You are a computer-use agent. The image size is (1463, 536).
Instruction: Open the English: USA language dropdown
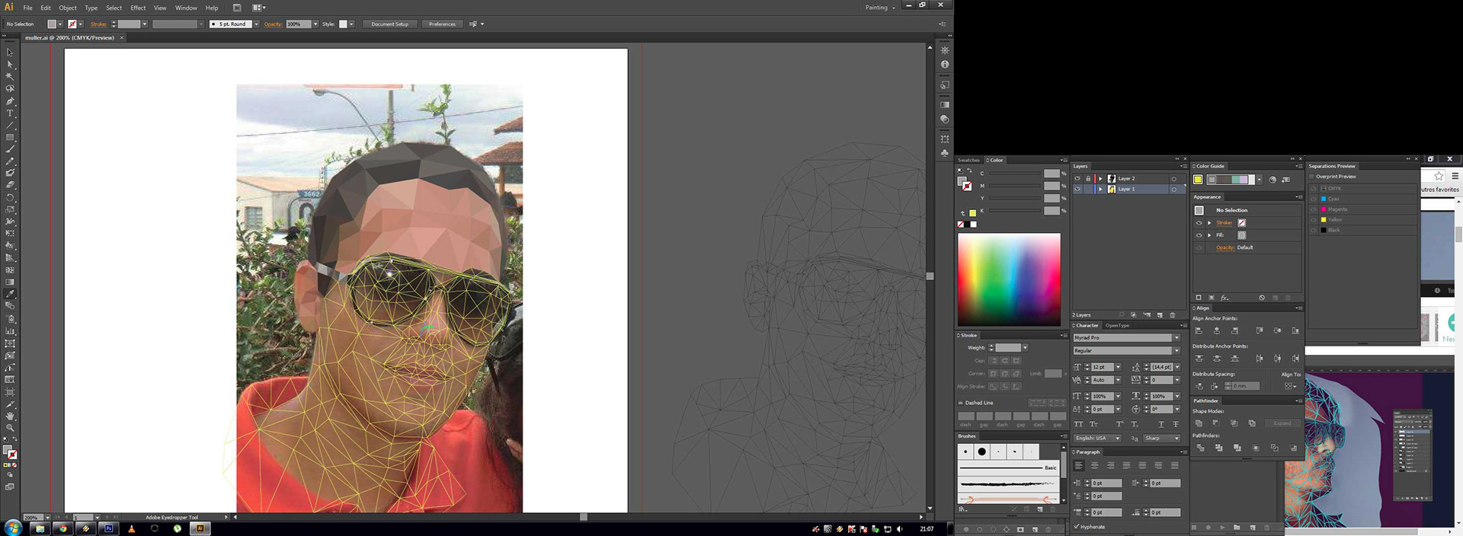[1097, 439]
